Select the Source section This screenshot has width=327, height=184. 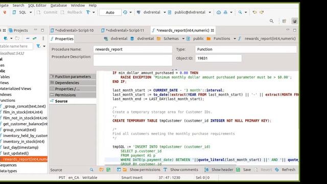(x=73, y=101)
